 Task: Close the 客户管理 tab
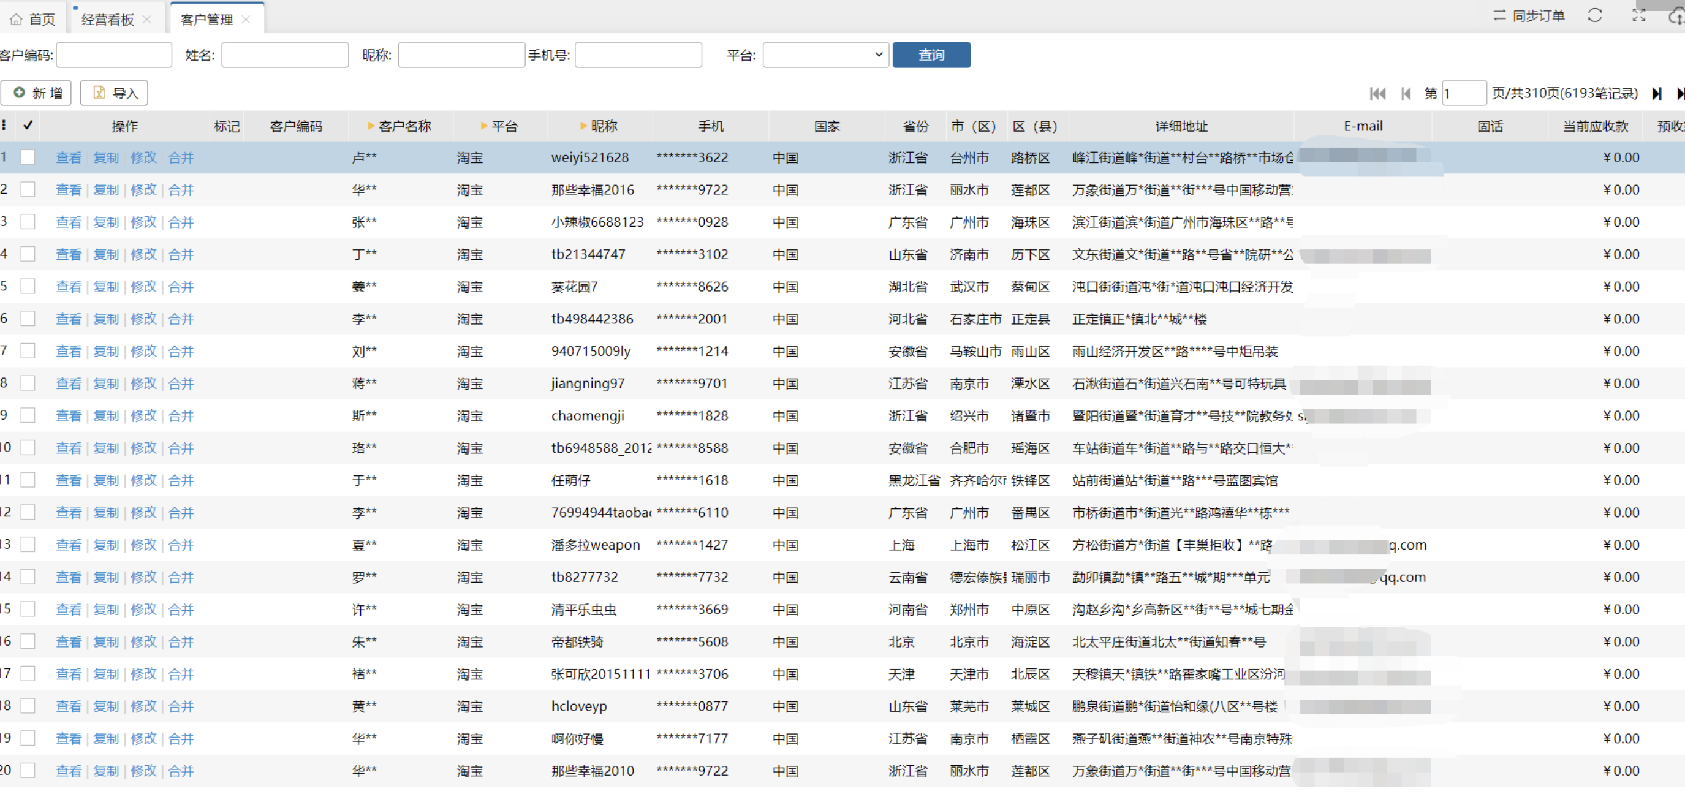(x=246, y=20)
